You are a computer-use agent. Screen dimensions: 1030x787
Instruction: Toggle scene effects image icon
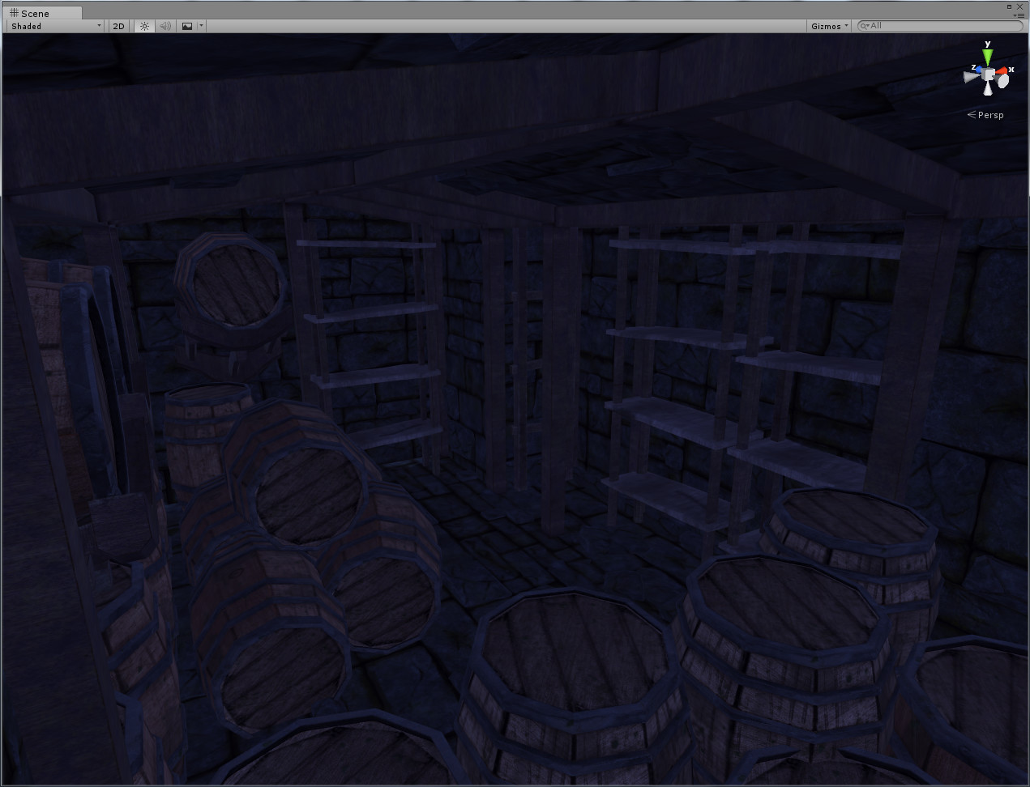(x=187, y=26)
